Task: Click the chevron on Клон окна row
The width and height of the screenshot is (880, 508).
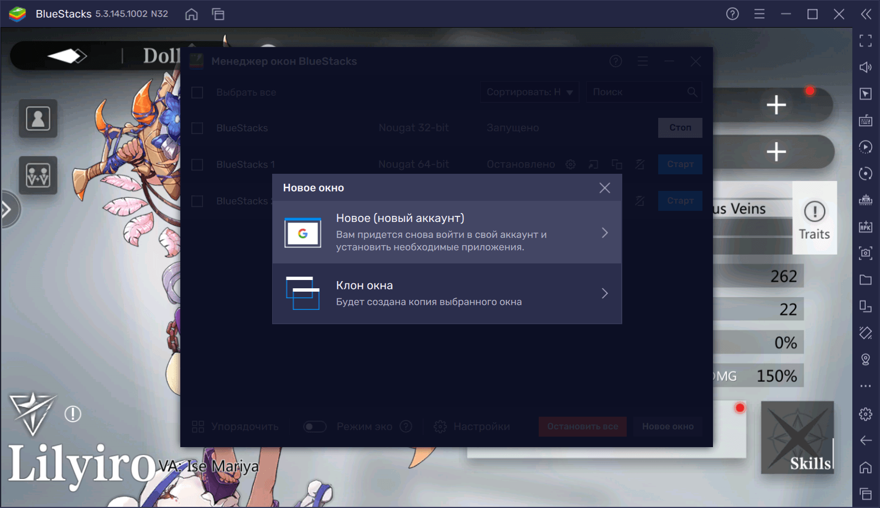Action: click(605, 293)
